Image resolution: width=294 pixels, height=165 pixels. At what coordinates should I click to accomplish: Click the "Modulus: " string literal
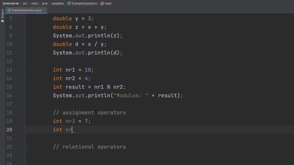coord(130,96)
